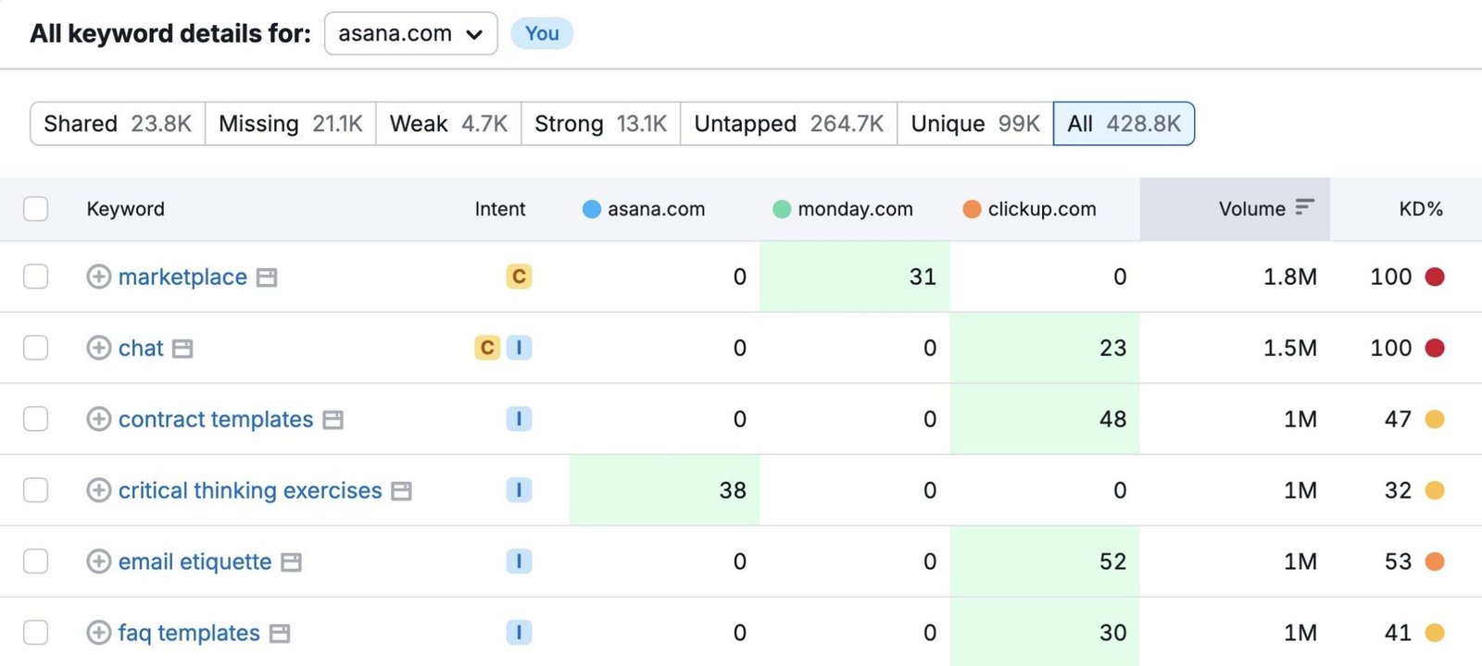Screen dimensions: 1482x666
Task: Expand the marketplace keyword plus button
Action: point(98,277)
